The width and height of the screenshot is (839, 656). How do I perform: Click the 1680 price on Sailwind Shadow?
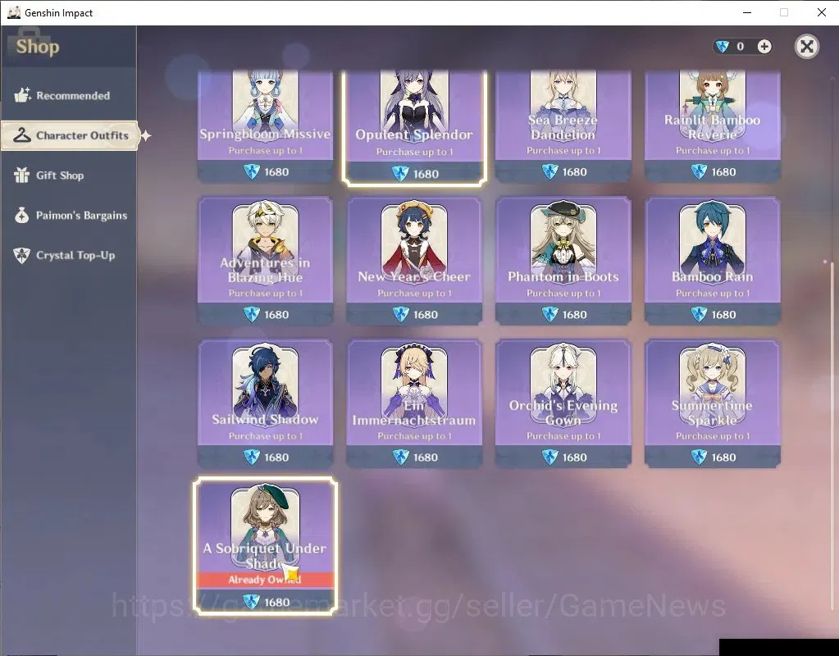pos(276,458)
